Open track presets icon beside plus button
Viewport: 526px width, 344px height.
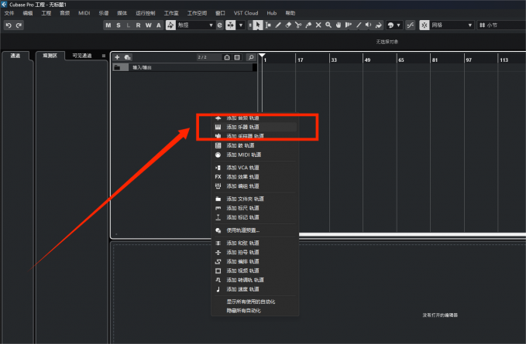128,57
